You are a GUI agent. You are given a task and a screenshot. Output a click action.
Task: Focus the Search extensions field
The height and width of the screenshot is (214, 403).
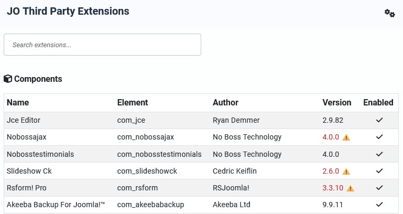coord(102,45)
